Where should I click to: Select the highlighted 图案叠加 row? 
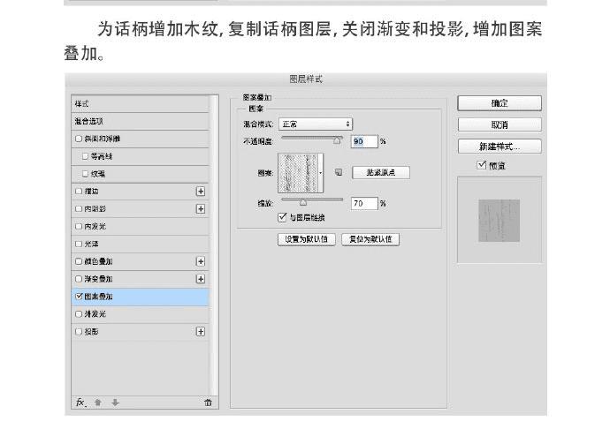pyautogui.click(x=140, y=297)
